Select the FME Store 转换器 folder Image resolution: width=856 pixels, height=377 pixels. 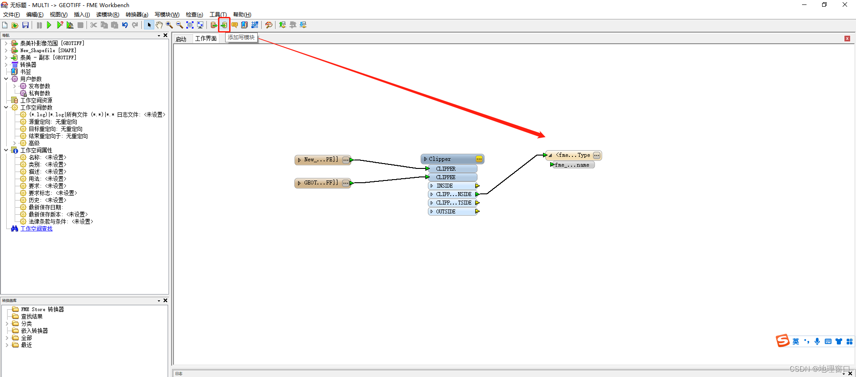click(x=42, y=309)
